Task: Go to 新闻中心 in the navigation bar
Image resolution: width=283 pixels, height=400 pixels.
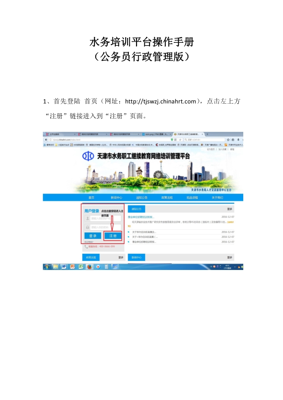Action: [x=116, y=198]
